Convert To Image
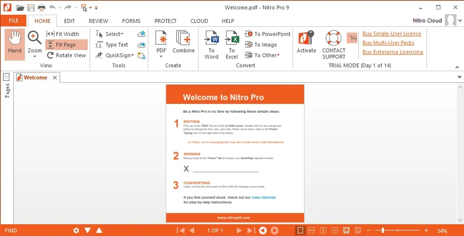 coord(261,45)
